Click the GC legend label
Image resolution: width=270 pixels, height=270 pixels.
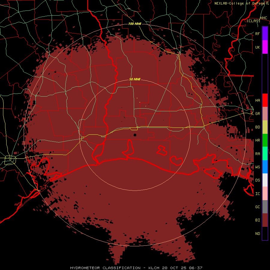click(x=258, y=207)
